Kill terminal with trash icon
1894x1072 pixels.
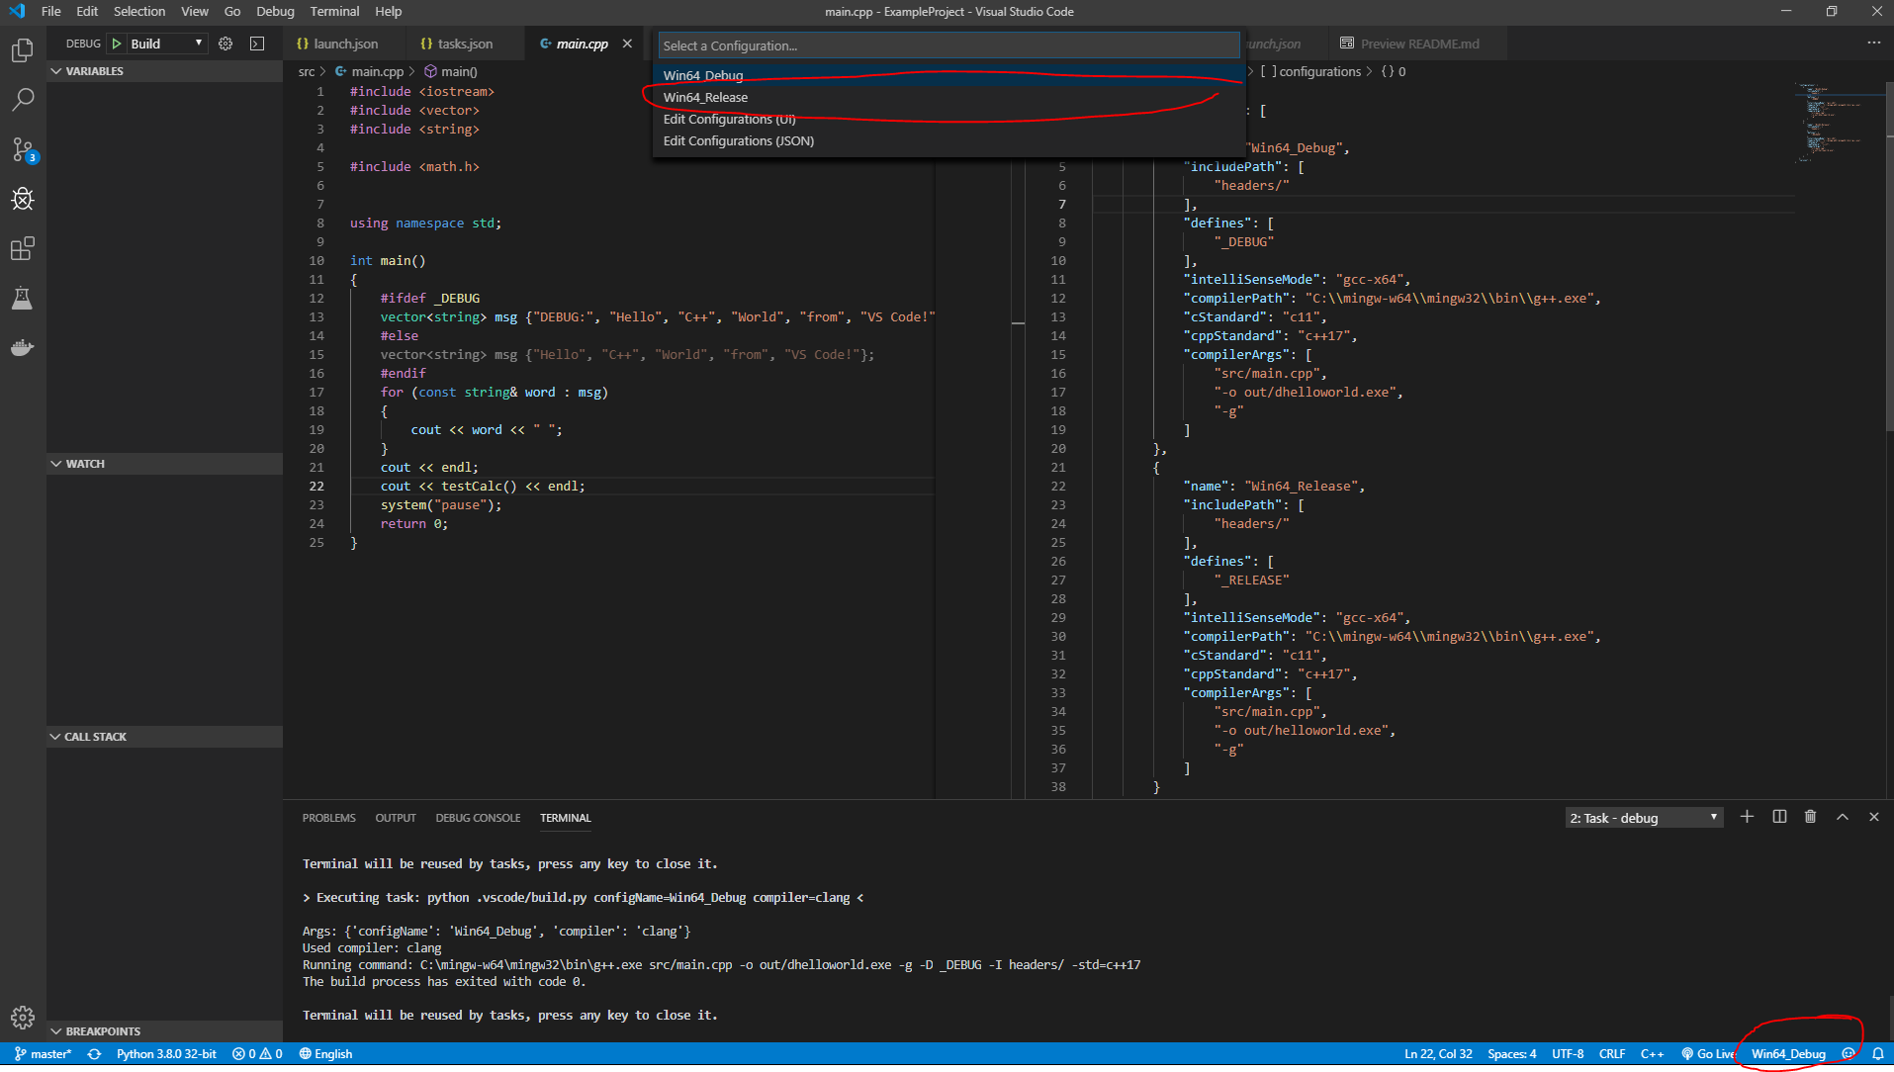(x=1810, y=817)
